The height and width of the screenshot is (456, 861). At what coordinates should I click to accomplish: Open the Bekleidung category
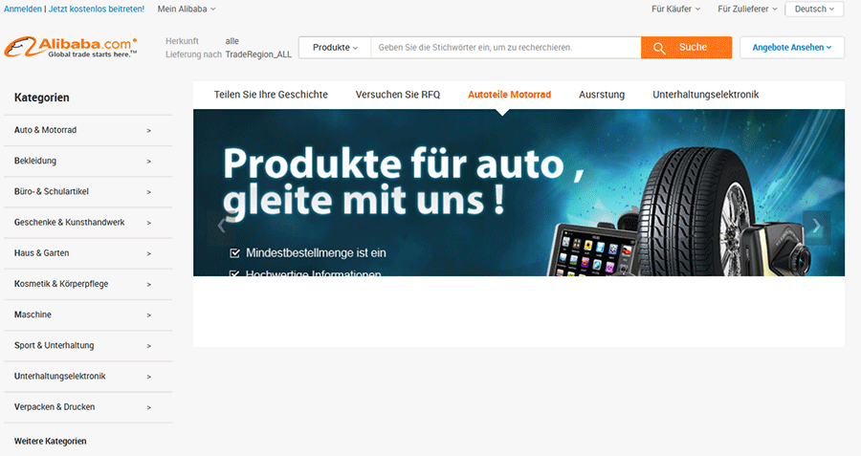[35, 161]
